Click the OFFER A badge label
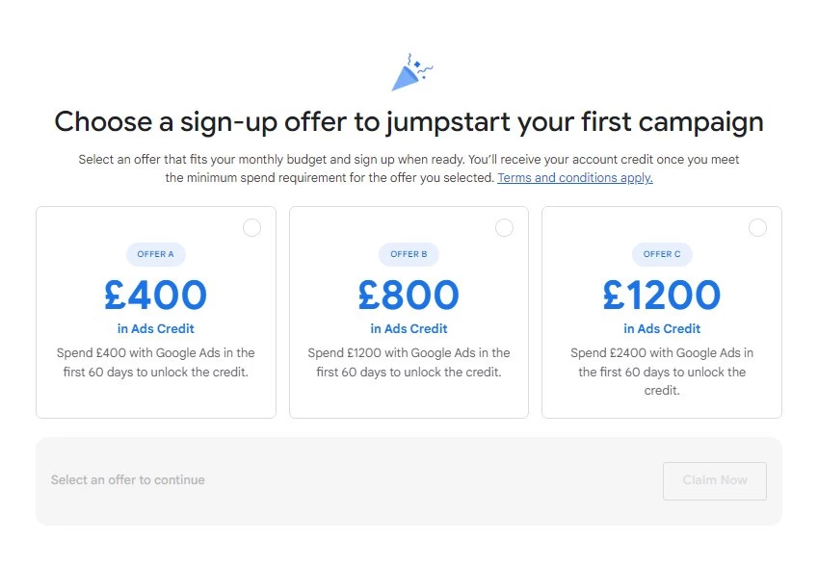Viewport: 818px width, 566px height. [155, 254]
